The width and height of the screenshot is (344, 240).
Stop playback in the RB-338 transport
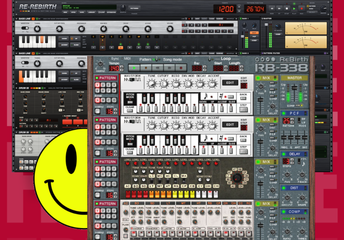(x=146, y=68)
